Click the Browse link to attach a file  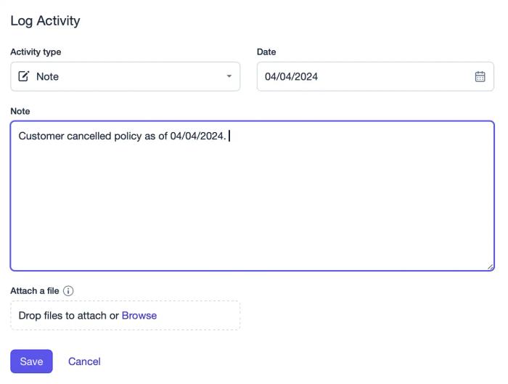pos(139,315)
